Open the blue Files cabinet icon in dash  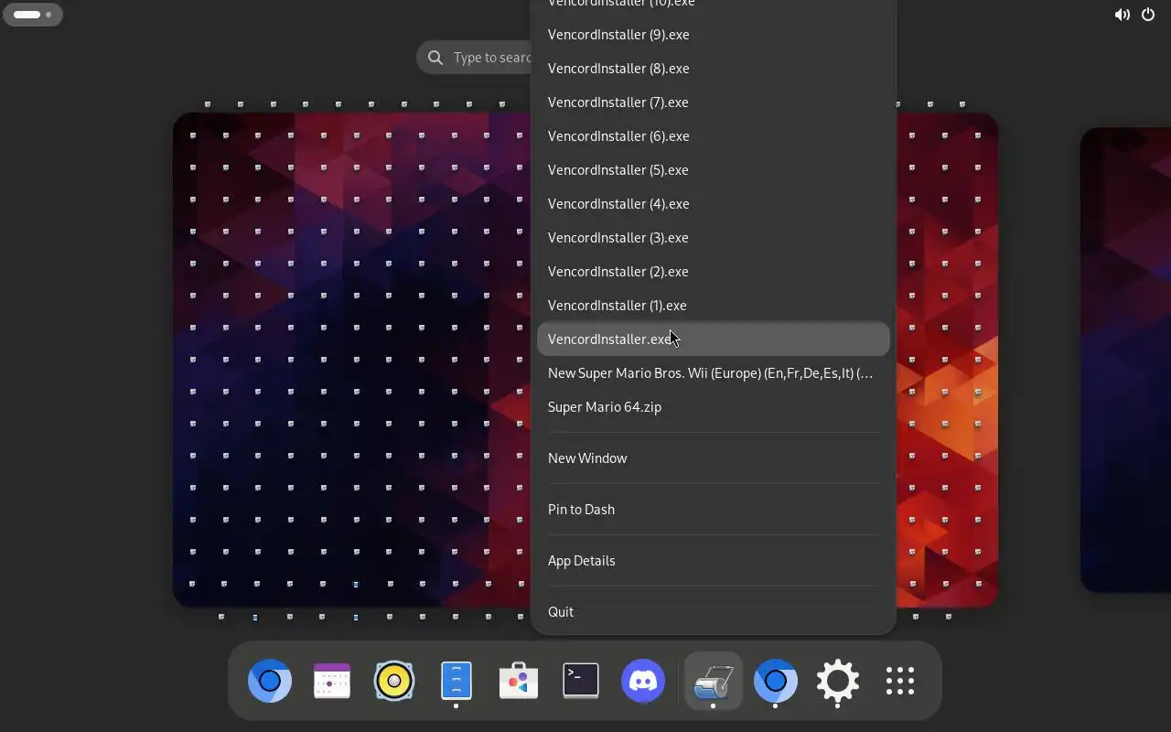(x=457, y=681)
